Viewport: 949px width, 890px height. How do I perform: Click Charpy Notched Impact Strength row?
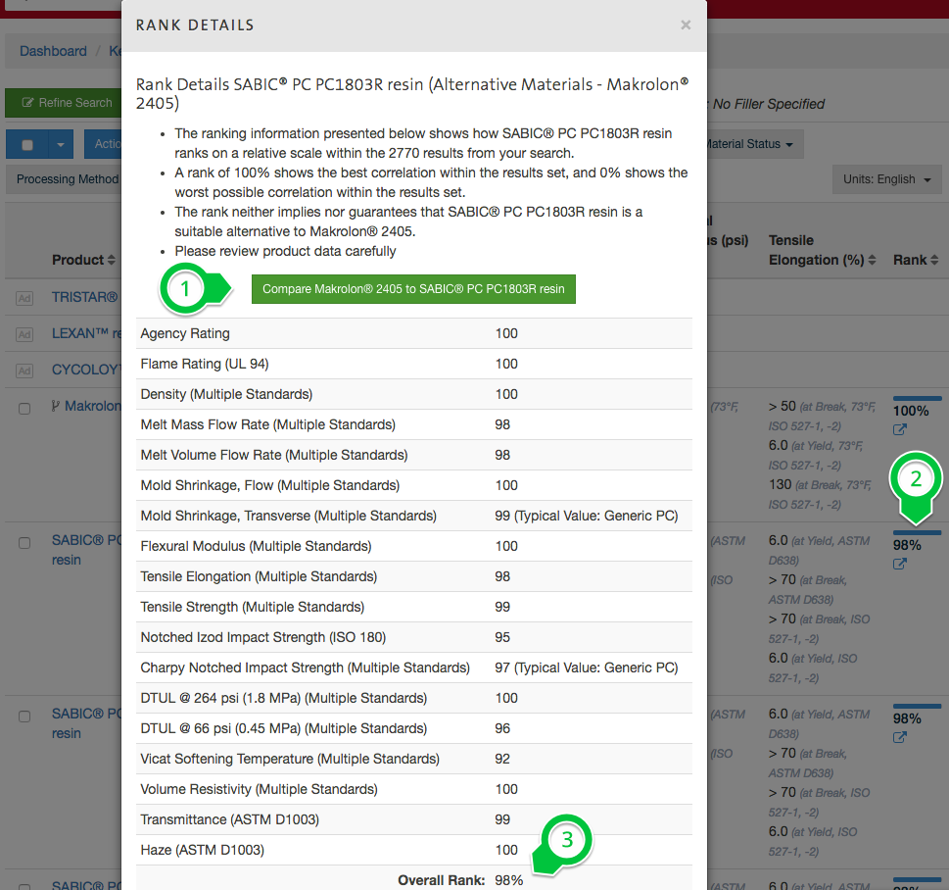tap(414, 667)
